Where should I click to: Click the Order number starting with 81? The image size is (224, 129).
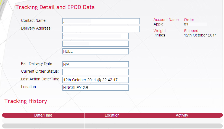186,24
